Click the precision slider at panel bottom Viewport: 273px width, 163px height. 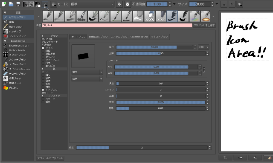(142, 148)
